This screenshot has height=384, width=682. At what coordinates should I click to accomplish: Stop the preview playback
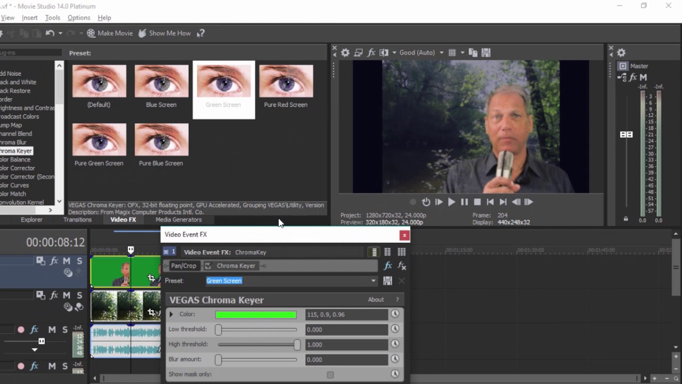click(477, 202)
